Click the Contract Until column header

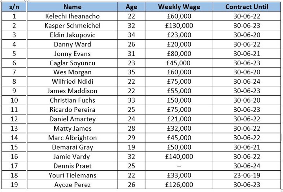[247, 7]
